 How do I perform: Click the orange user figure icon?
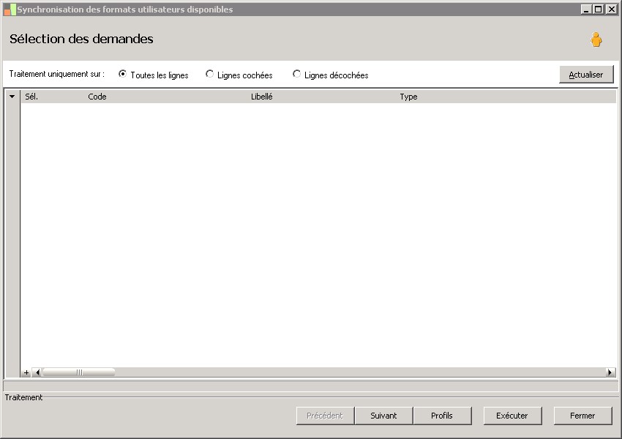pyautogui.click(x=596, y=40)
